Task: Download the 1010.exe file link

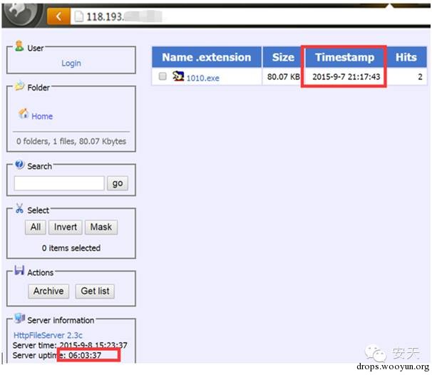Action: click(202, 78)
